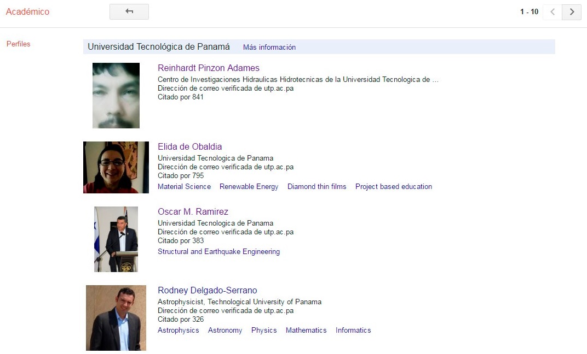Click 'Astrophysicist, Technological University of Panama' text

point(240,302)
